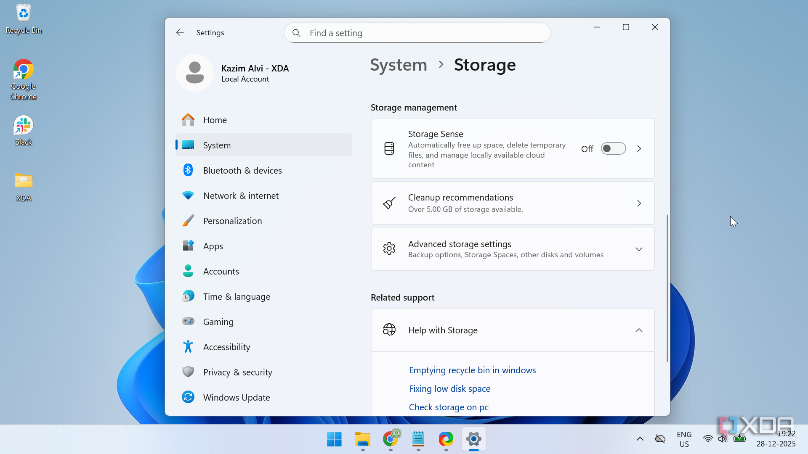Go back using the Settings back arrow
Image resolution: width=808 pixels, height=454 pixels.
[180, 33]
